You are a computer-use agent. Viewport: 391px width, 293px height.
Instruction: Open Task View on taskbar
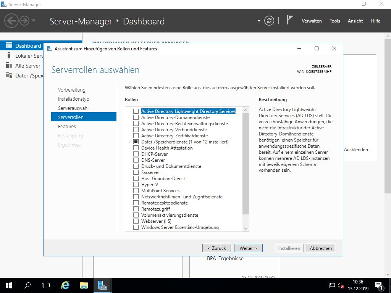46,285
